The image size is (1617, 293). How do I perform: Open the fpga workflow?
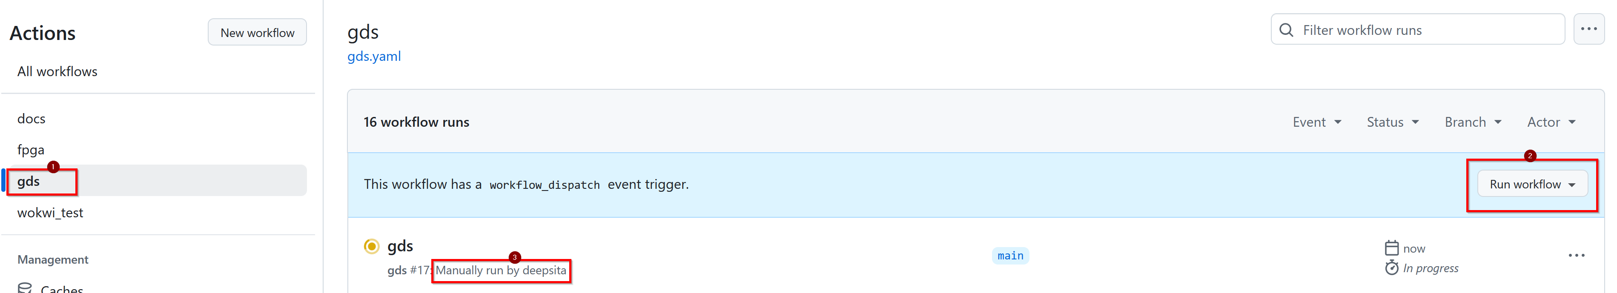31,150
